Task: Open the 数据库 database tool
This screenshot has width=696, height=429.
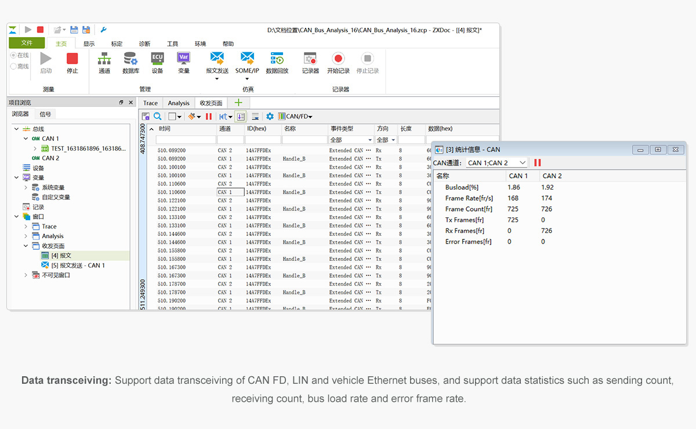Action: click(130, 59)
